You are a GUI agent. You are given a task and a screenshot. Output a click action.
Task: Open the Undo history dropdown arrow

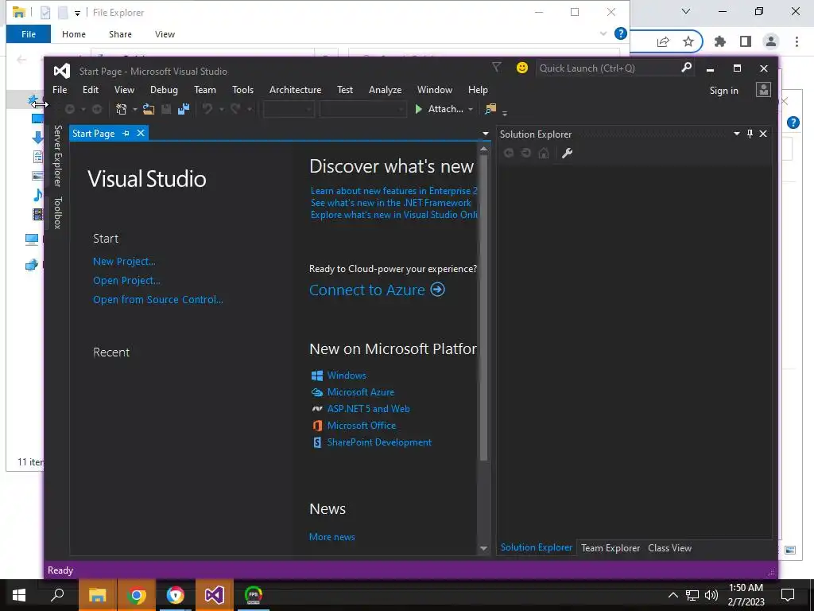(221, 110)
